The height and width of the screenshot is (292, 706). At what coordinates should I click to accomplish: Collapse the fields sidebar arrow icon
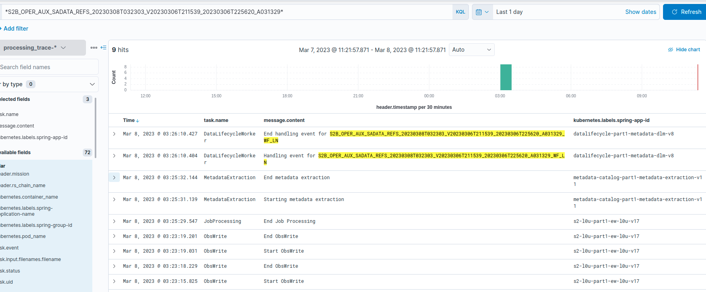[103, 48]
